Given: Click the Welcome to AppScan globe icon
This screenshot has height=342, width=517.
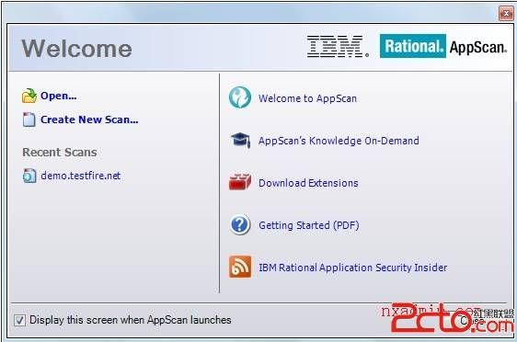Looking at the screenshot, I should [x=240, y=97].
